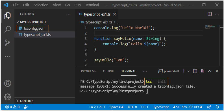Split the terminal panel icon
The height and width of the screenshot is (111, 224).
coord(195,71)
